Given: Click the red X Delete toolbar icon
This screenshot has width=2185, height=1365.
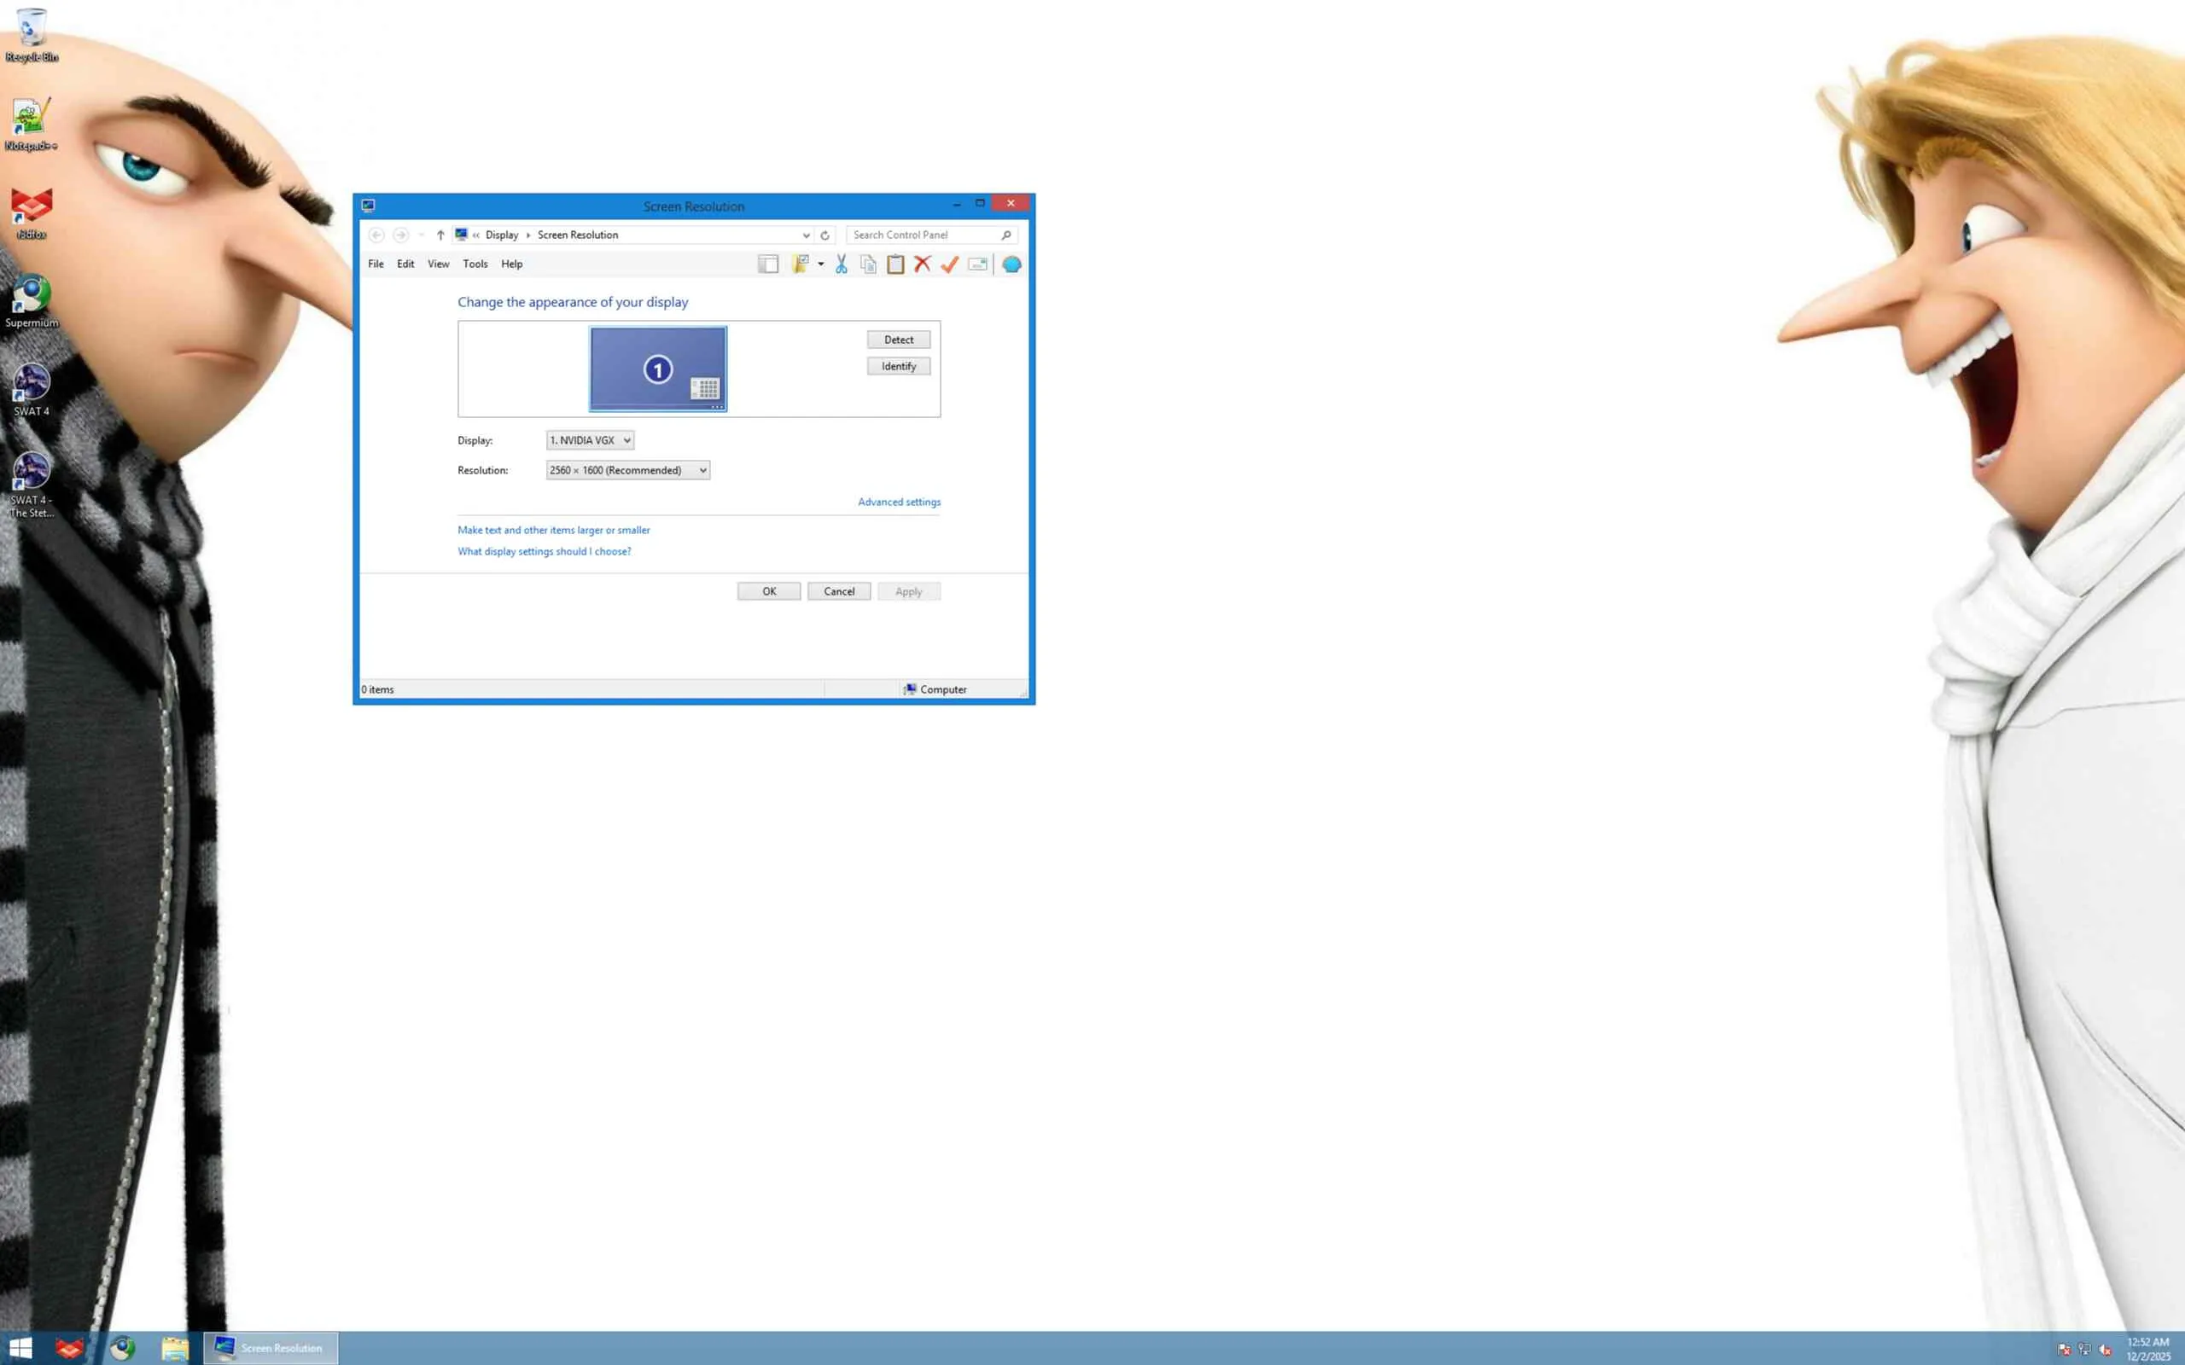Looking at the screenshot, I should point(922,264).
